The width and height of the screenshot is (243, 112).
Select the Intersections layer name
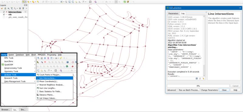(15, 12)
